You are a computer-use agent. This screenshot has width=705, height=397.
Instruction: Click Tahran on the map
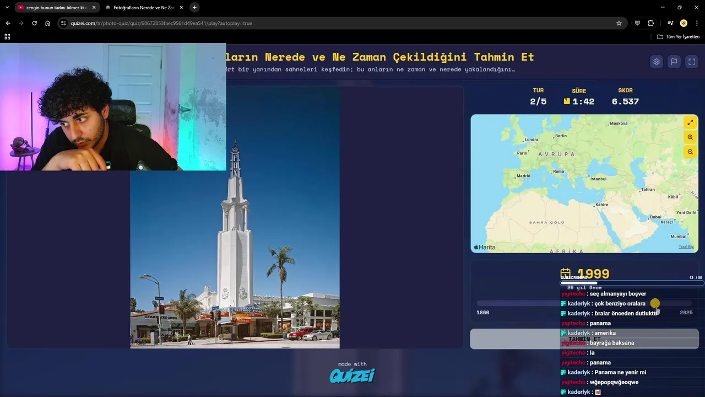(648, 189)
